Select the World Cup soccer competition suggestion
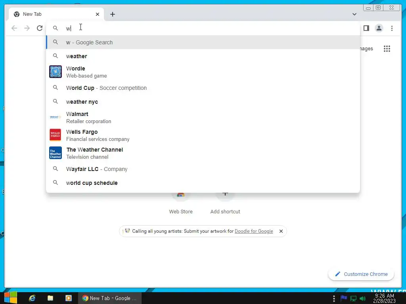406x304 pixels. [203, 88]
